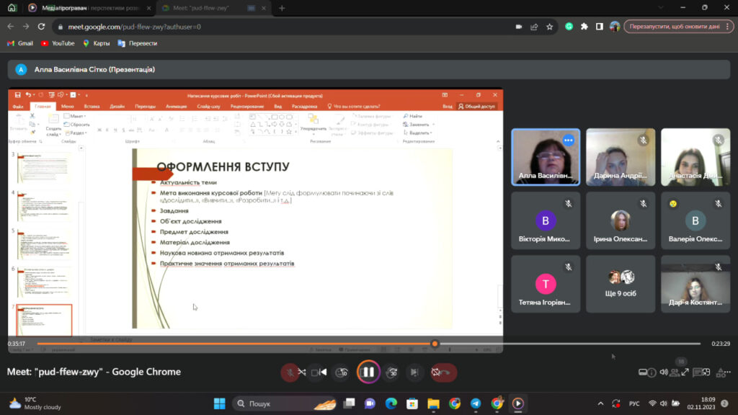Open the Chrome extensions puzzle icon
Viewport: 738px width, 415px height.
(x=584, y=27)
